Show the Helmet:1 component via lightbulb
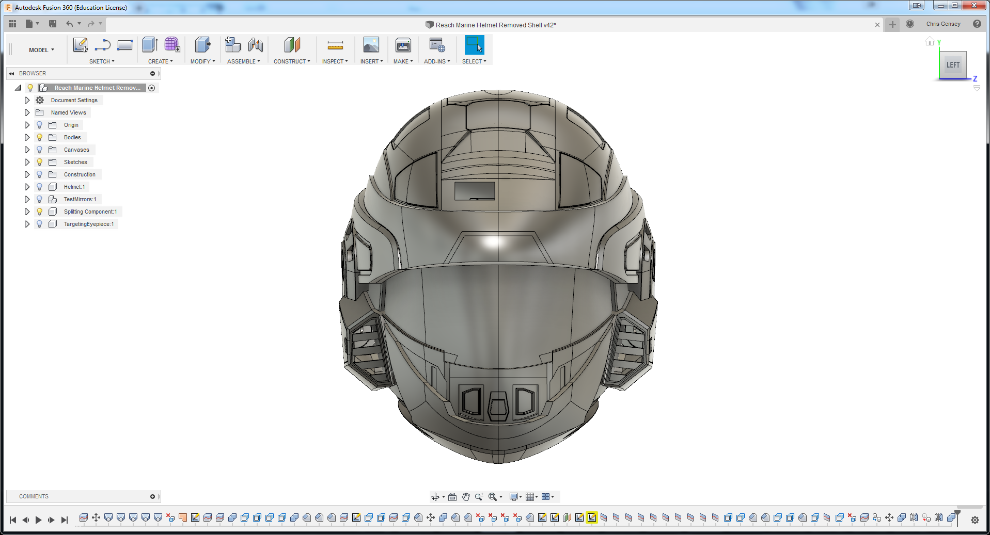The height and width of the screenshot is (535, 990). (40, 187)
